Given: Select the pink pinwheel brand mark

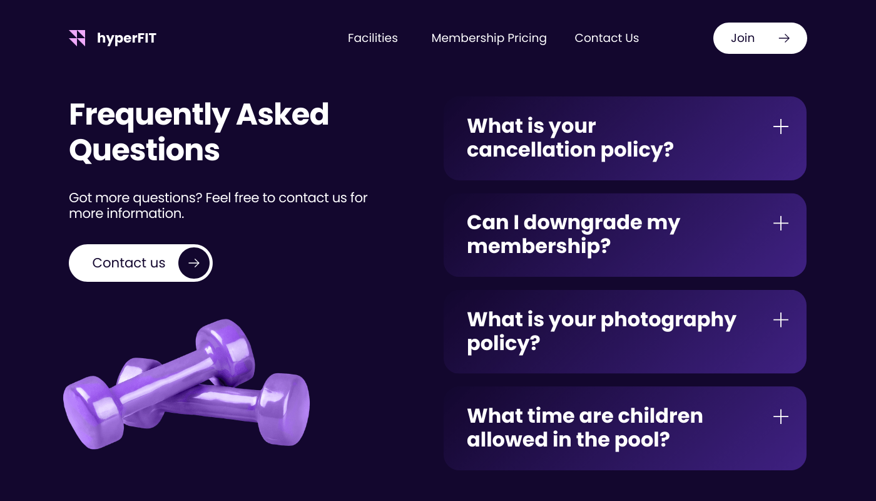Looking at the screenshot, I should (x=78, y=38).
